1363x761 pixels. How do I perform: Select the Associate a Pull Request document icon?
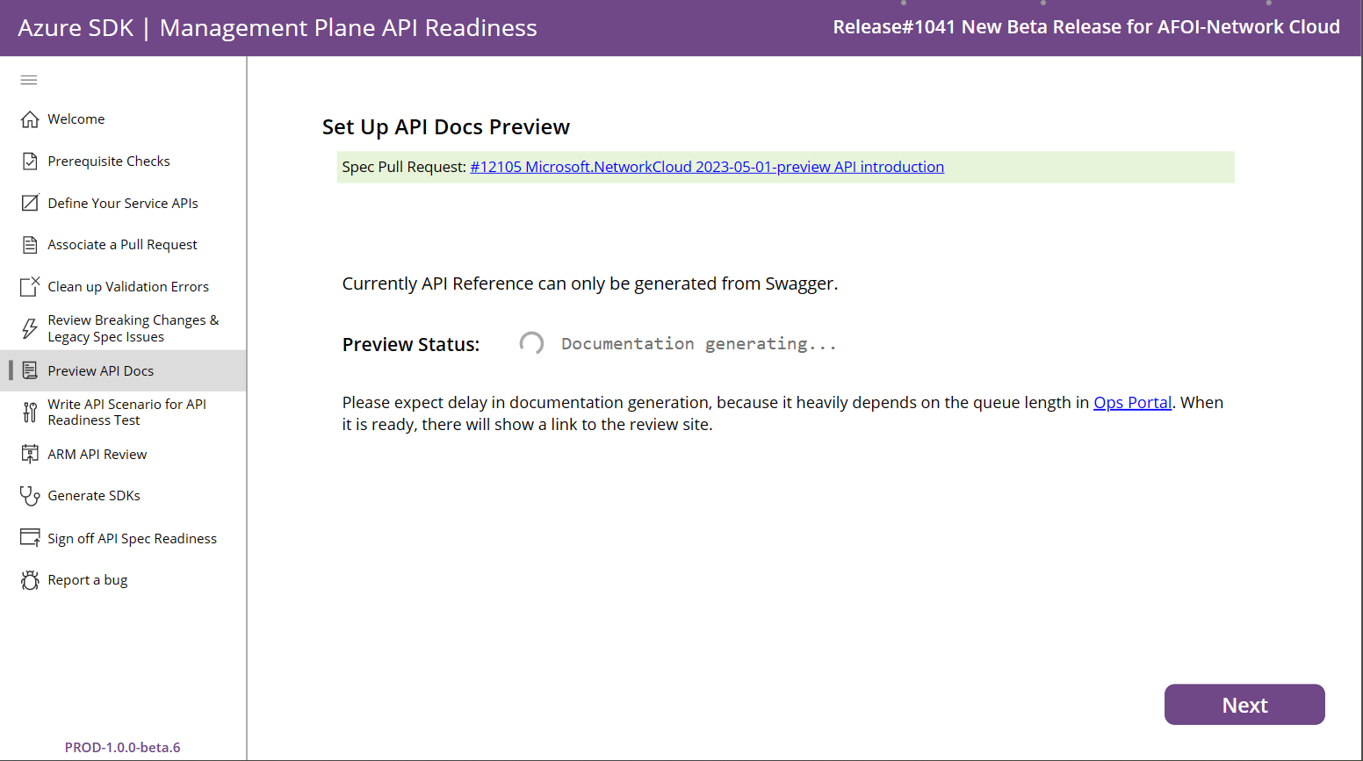tap(28, 244)
